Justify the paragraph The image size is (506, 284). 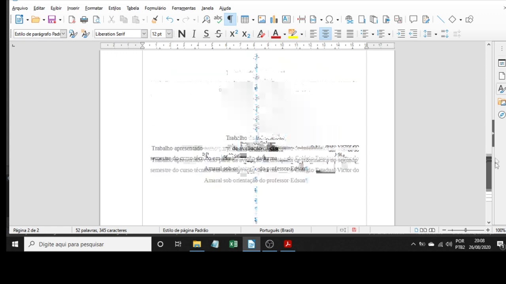(x=350, y=34)
